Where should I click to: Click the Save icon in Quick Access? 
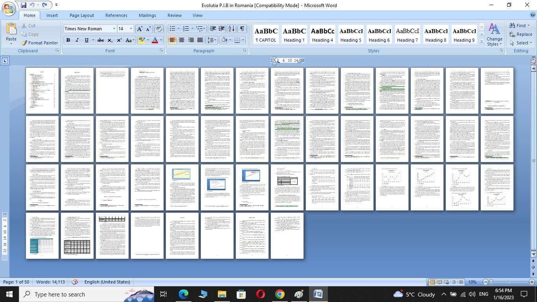(24, 5)
